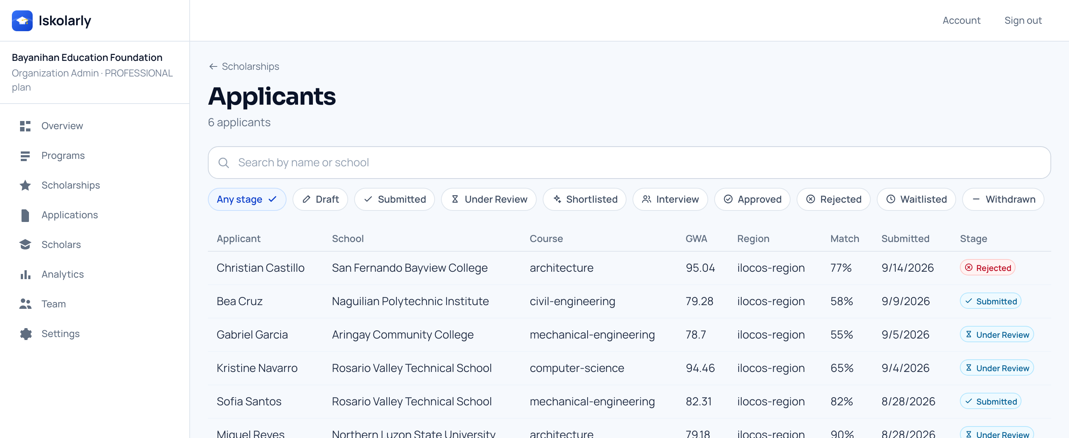Click Sign out

[x=1023, y=20]
